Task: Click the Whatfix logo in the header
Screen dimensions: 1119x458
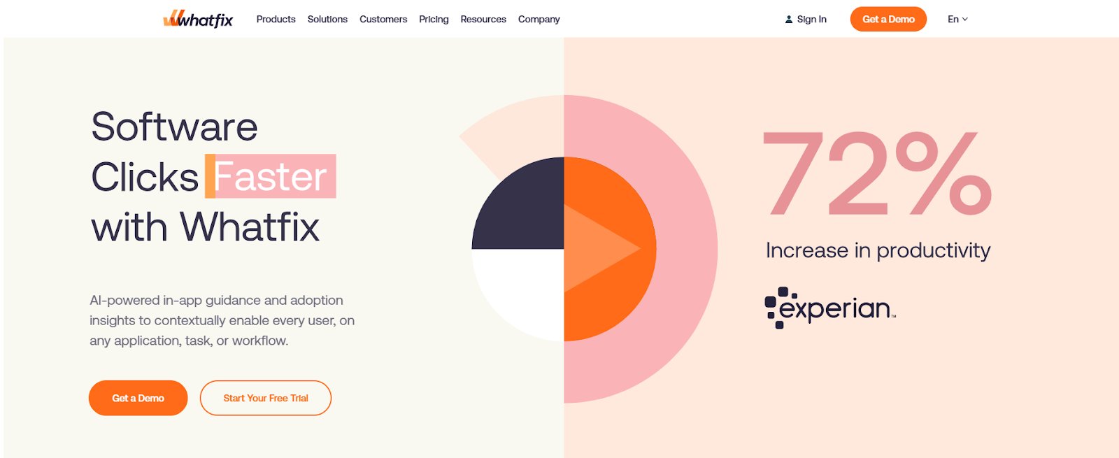Action: pos(198,19)
